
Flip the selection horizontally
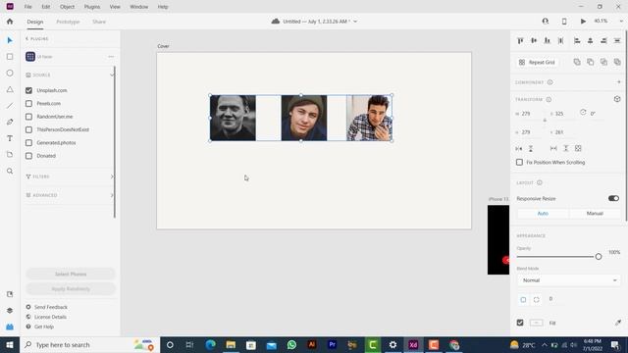[519, 148]
